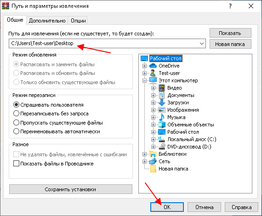Expand the Локальный диск (C:) node
Viewport: 262px width, 216px height.
click(x=153, y=139)
